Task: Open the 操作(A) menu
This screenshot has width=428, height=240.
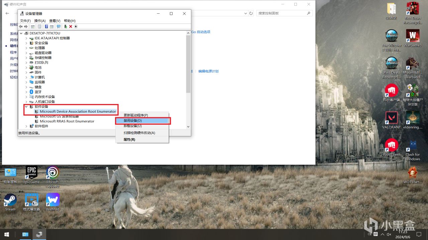Action: click(40, 21)
